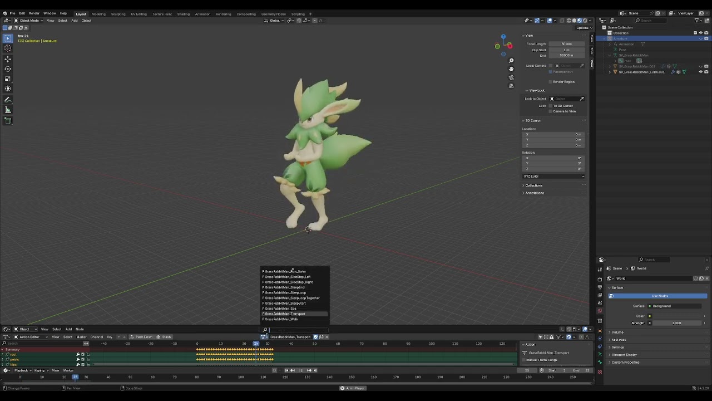Viewport: 712px width, 401px height.
Task: Check Lock Camera to View
Action: pos(551,111)
